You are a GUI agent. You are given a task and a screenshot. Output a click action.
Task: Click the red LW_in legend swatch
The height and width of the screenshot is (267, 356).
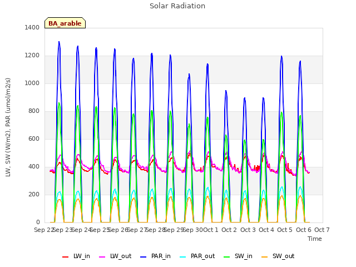pos(66,257)
